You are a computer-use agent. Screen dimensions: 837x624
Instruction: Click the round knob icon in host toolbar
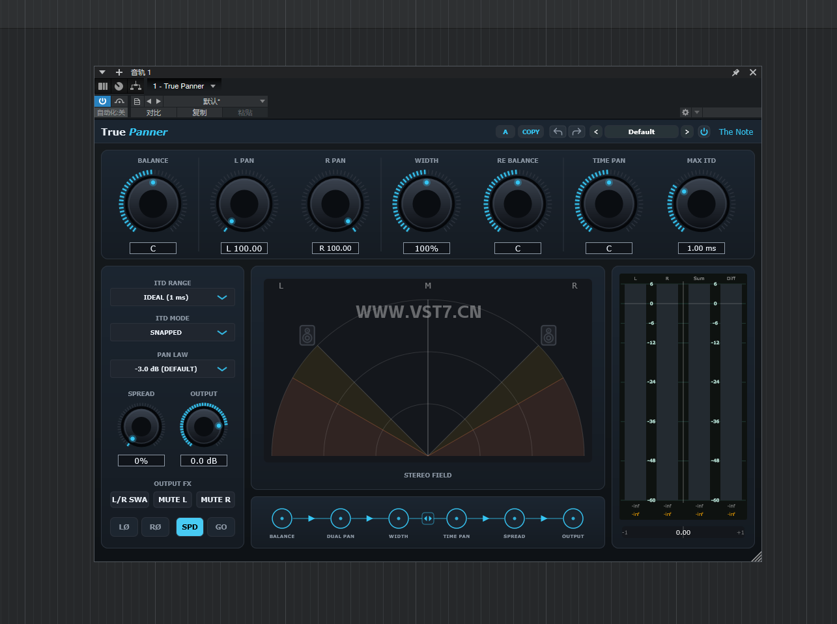point(119,86)
